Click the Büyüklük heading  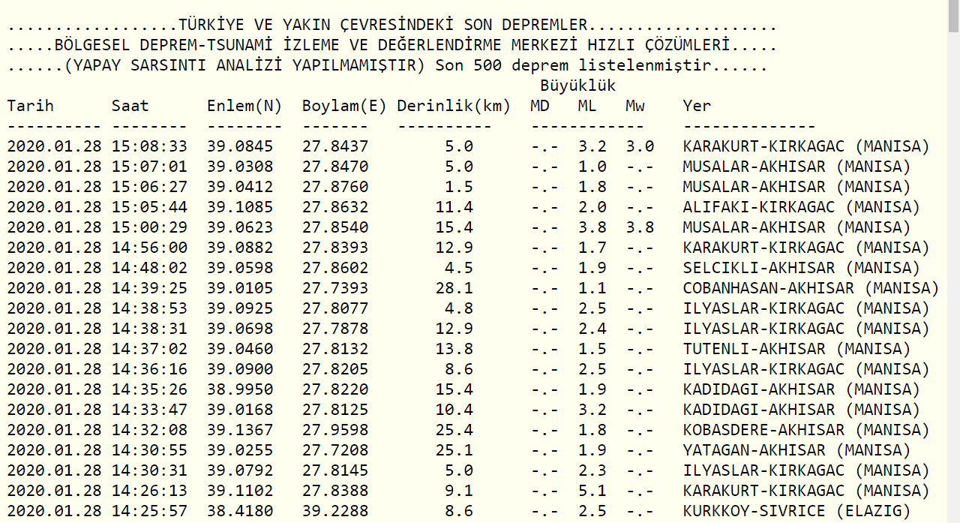click(x=577, y=86)
